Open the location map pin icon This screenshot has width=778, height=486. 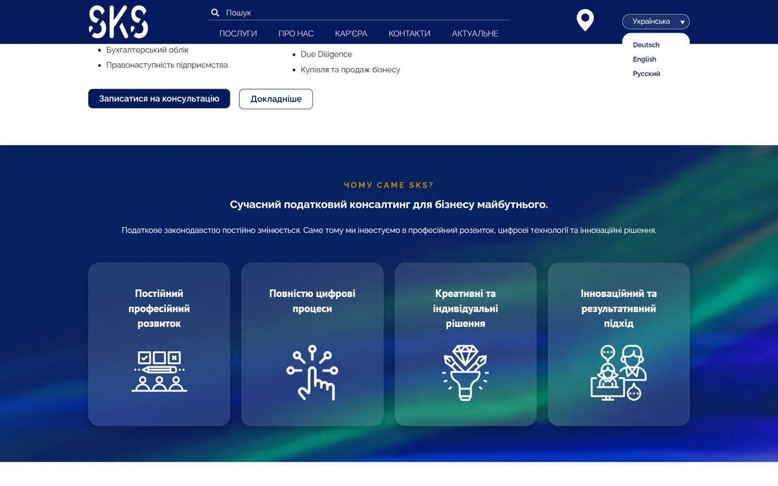(585, 21)
